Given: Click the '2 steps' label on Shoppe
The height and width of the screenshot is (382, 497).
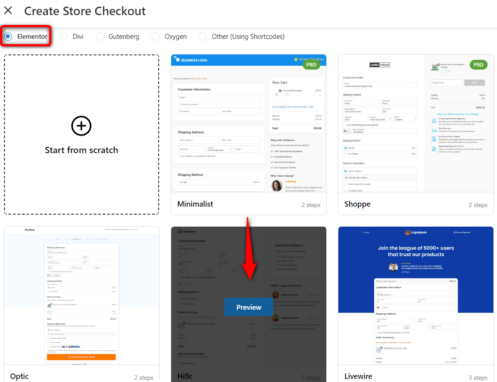Looking at the screenshot, I should click(x=478, y=205).
